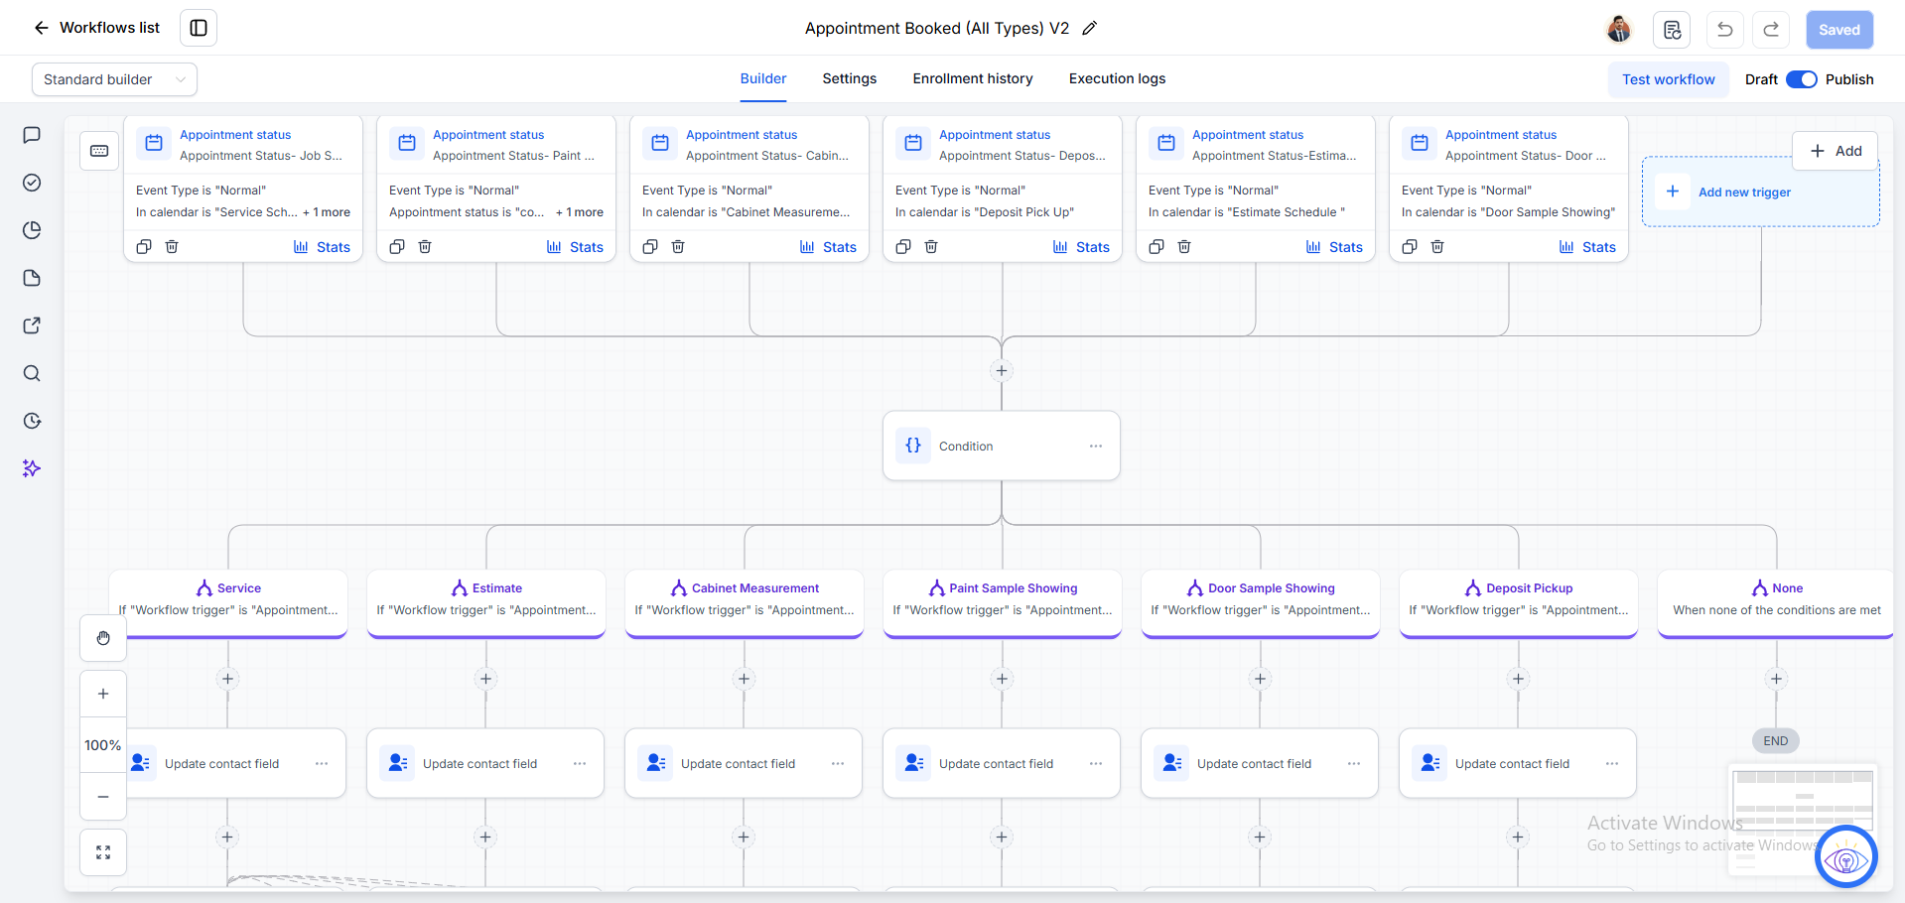Image resolution: width=1905 pixels, height=903 pixels.
Task: Open the comments sidebar icon
Action: point(32,135)
